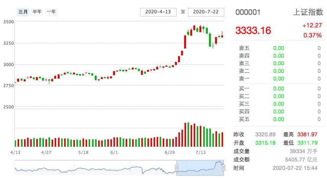The image size is (327, 181).
Task: Click 昨收 value 3320.89
Action: point(265,134)
